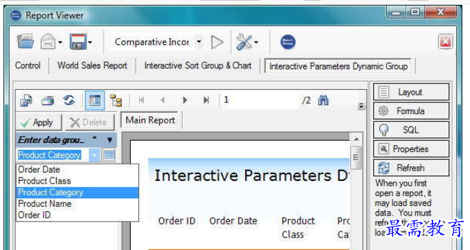Screen dimensions: 470x250
Task: Open the Product Category combo box arrow
Action: point(94,155)
